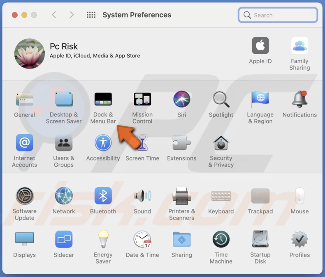
Task: Open the Bluetooth settings pane
Action: tap(103, 196)
